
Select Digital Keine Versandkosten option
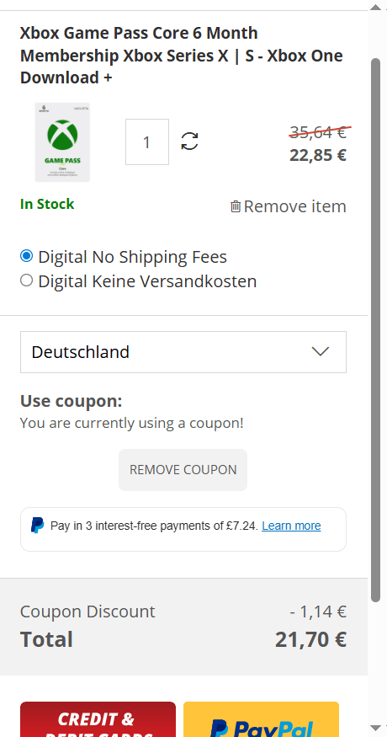27,280
